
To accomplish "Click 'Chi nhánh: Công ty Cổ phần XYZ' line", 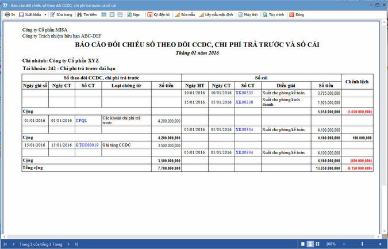I will point(60,60).
